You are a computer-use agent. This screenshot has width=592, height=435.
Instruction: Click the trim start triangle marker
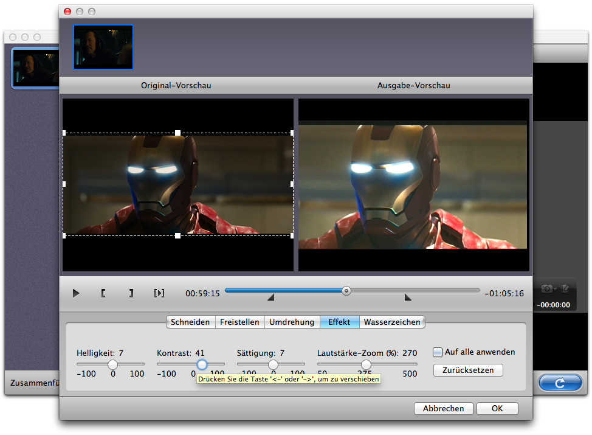point(271,298)
